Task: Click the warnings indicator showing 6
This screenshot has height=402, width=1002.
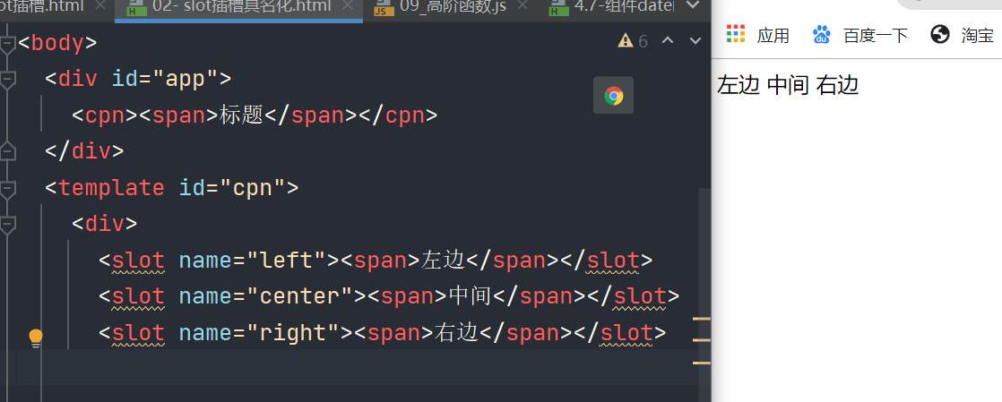Action: point(633,41)
